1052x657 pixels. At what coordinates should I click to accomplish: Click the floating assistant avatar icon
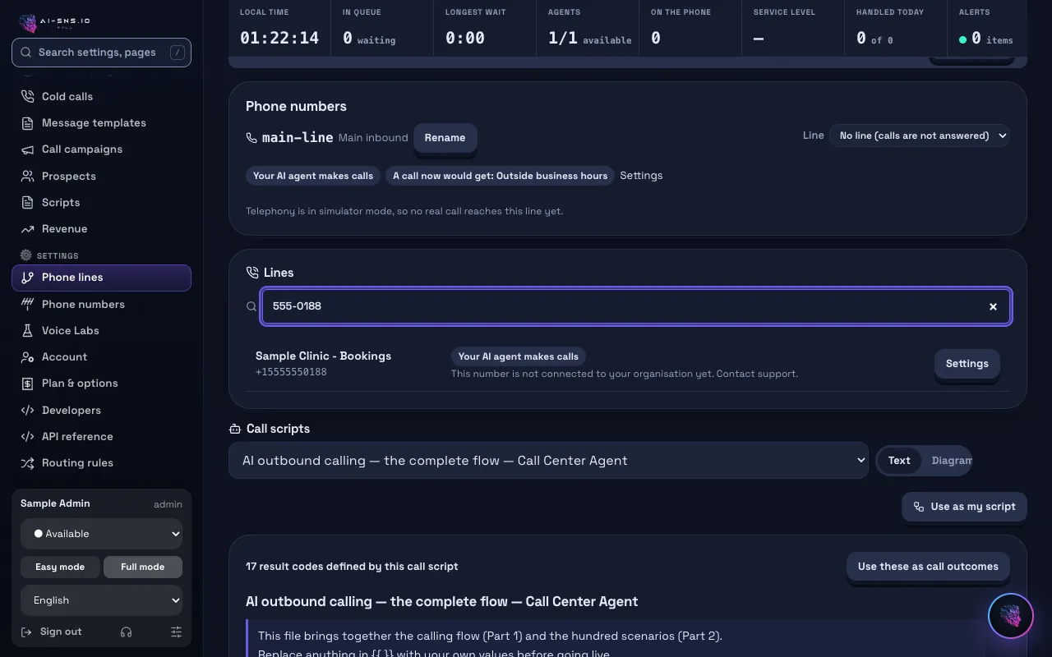tap(1010, 616)
